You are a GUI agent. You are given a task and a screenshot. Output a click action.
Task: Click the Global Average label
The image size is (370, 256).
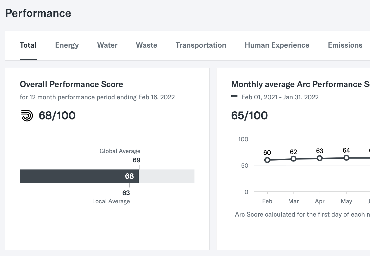120,151
